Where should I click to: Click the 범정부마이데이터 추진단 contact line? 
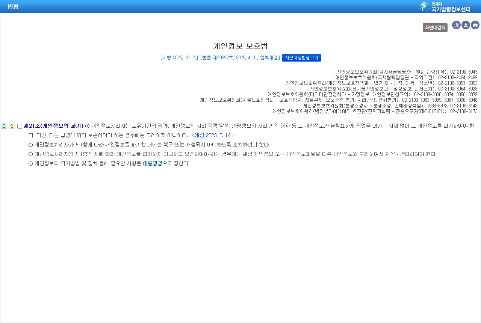click(x=375, y=111)
